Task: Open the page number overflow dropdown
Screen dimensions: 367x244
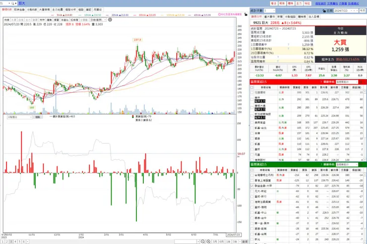Action: (x=28, y=242)
